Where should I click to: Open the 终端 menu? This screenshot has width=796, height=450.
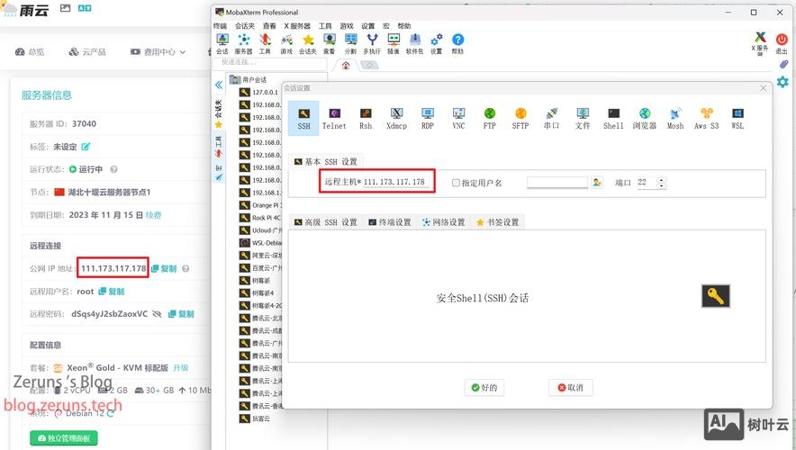(x=221, y=26)
